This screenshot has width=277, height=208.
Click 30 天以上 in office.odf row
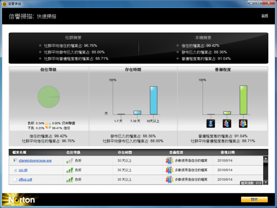pos(124,179)
